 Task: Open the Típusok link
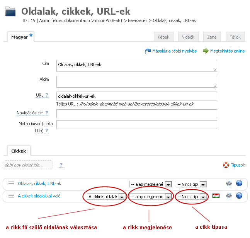pos(238,165)
